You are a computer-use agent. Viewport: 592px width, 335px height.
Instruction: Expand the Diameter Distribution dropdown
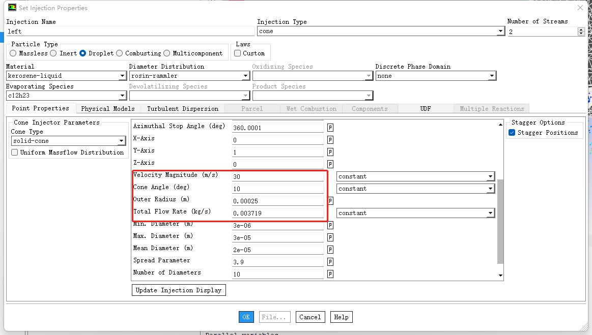point(245,76)
